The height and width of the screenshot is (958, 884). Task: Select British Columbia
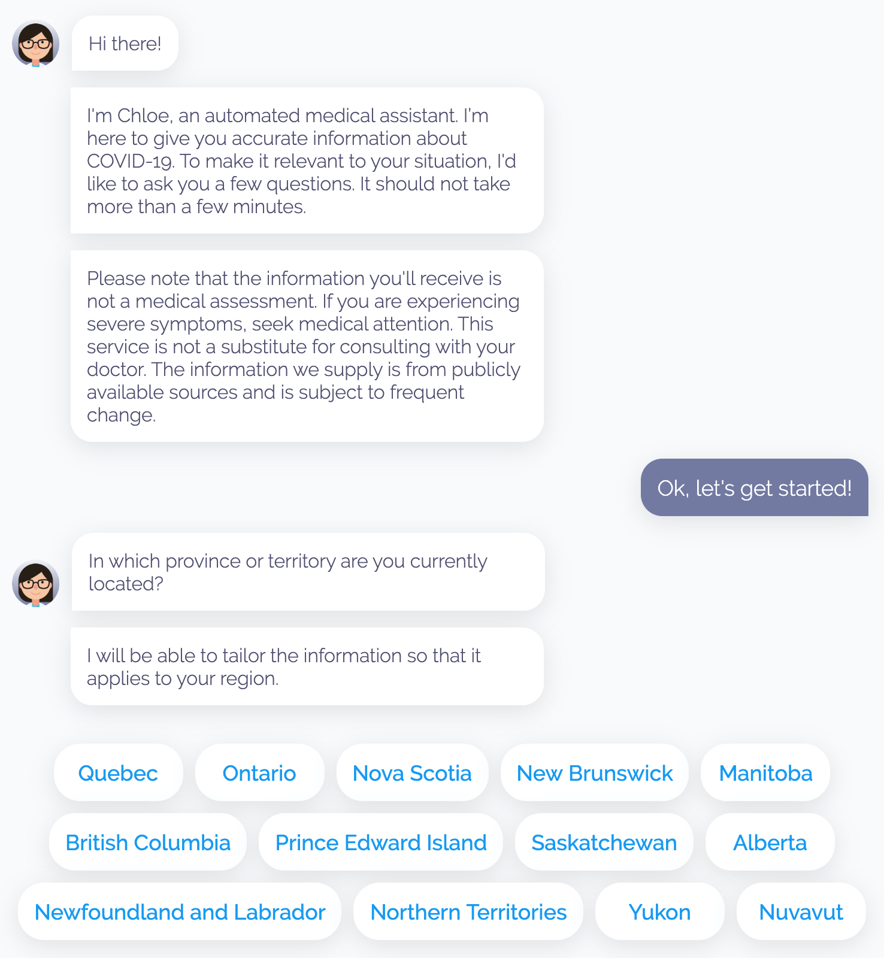148,842
